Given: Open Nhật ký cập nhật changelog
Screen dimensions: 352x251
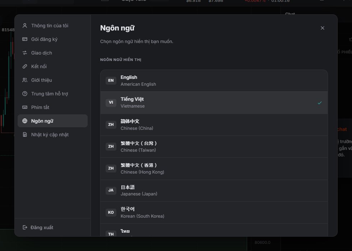Looking at the screenshot, I should [x=52, y=134].
